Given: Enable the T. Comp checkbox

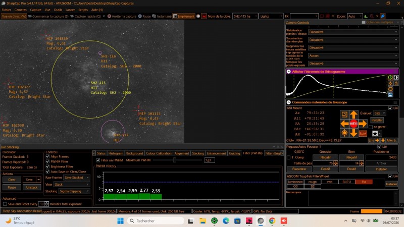Looking at the screenshot, I should (288, 157).
